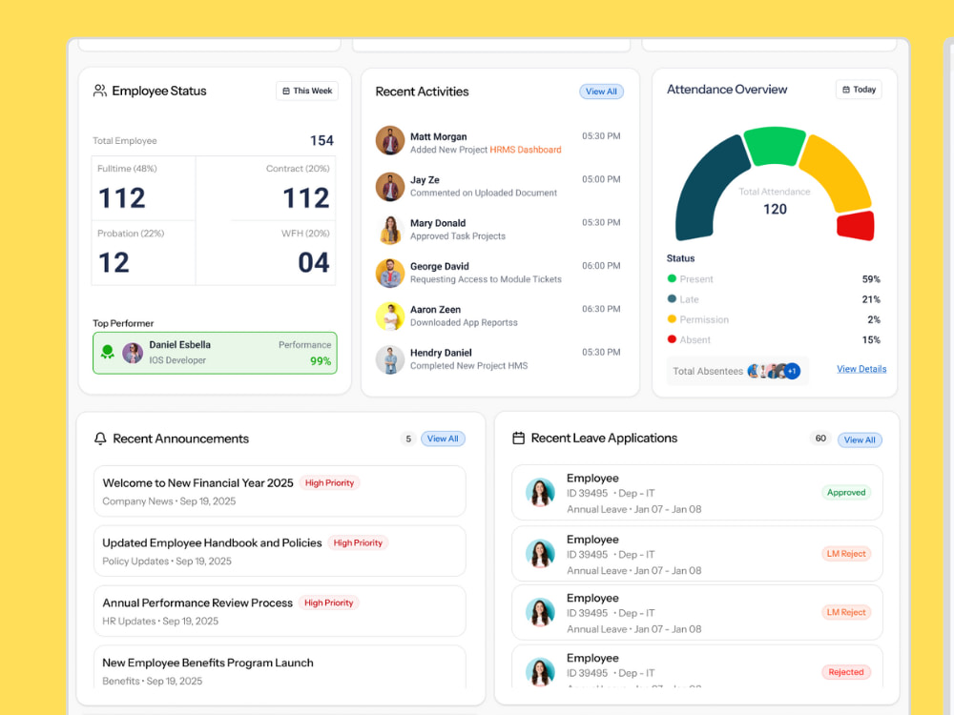
Task: Click Matt Morgan's 05:30 PM timestamp
Action: [x=601, y=136]
